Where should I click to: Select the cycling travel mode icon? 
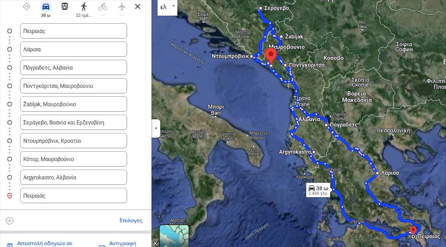(103, 6)
